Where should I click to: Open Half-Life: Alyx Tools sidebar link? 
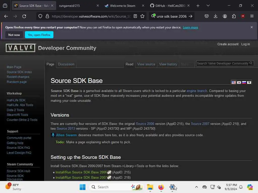(x=20, y=105)
